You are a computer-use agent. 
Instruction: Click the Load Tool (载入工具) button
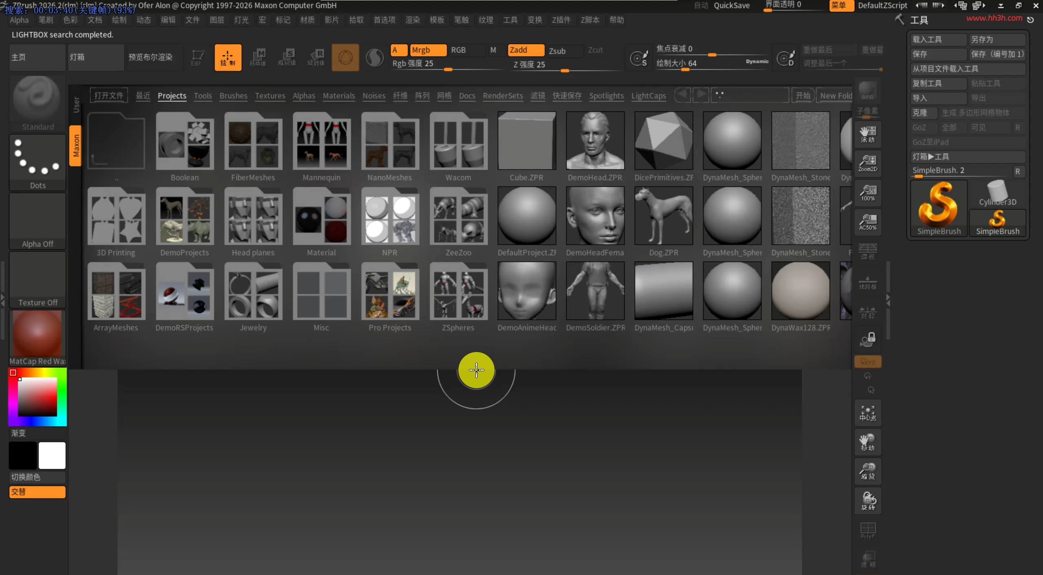[939, 39]
